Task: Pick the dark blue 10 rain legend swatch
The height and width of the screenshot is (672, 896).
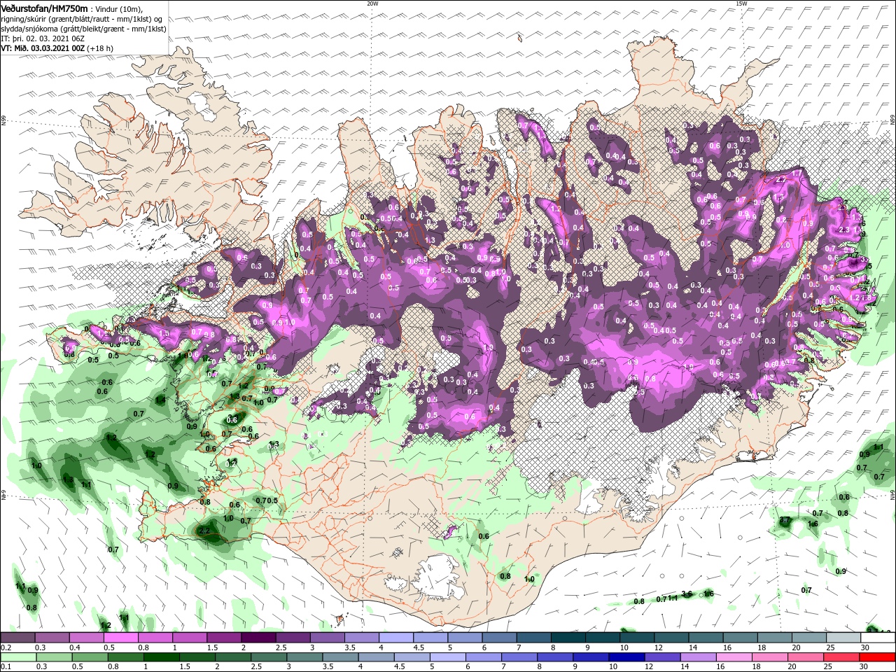Action: point(626,657)
